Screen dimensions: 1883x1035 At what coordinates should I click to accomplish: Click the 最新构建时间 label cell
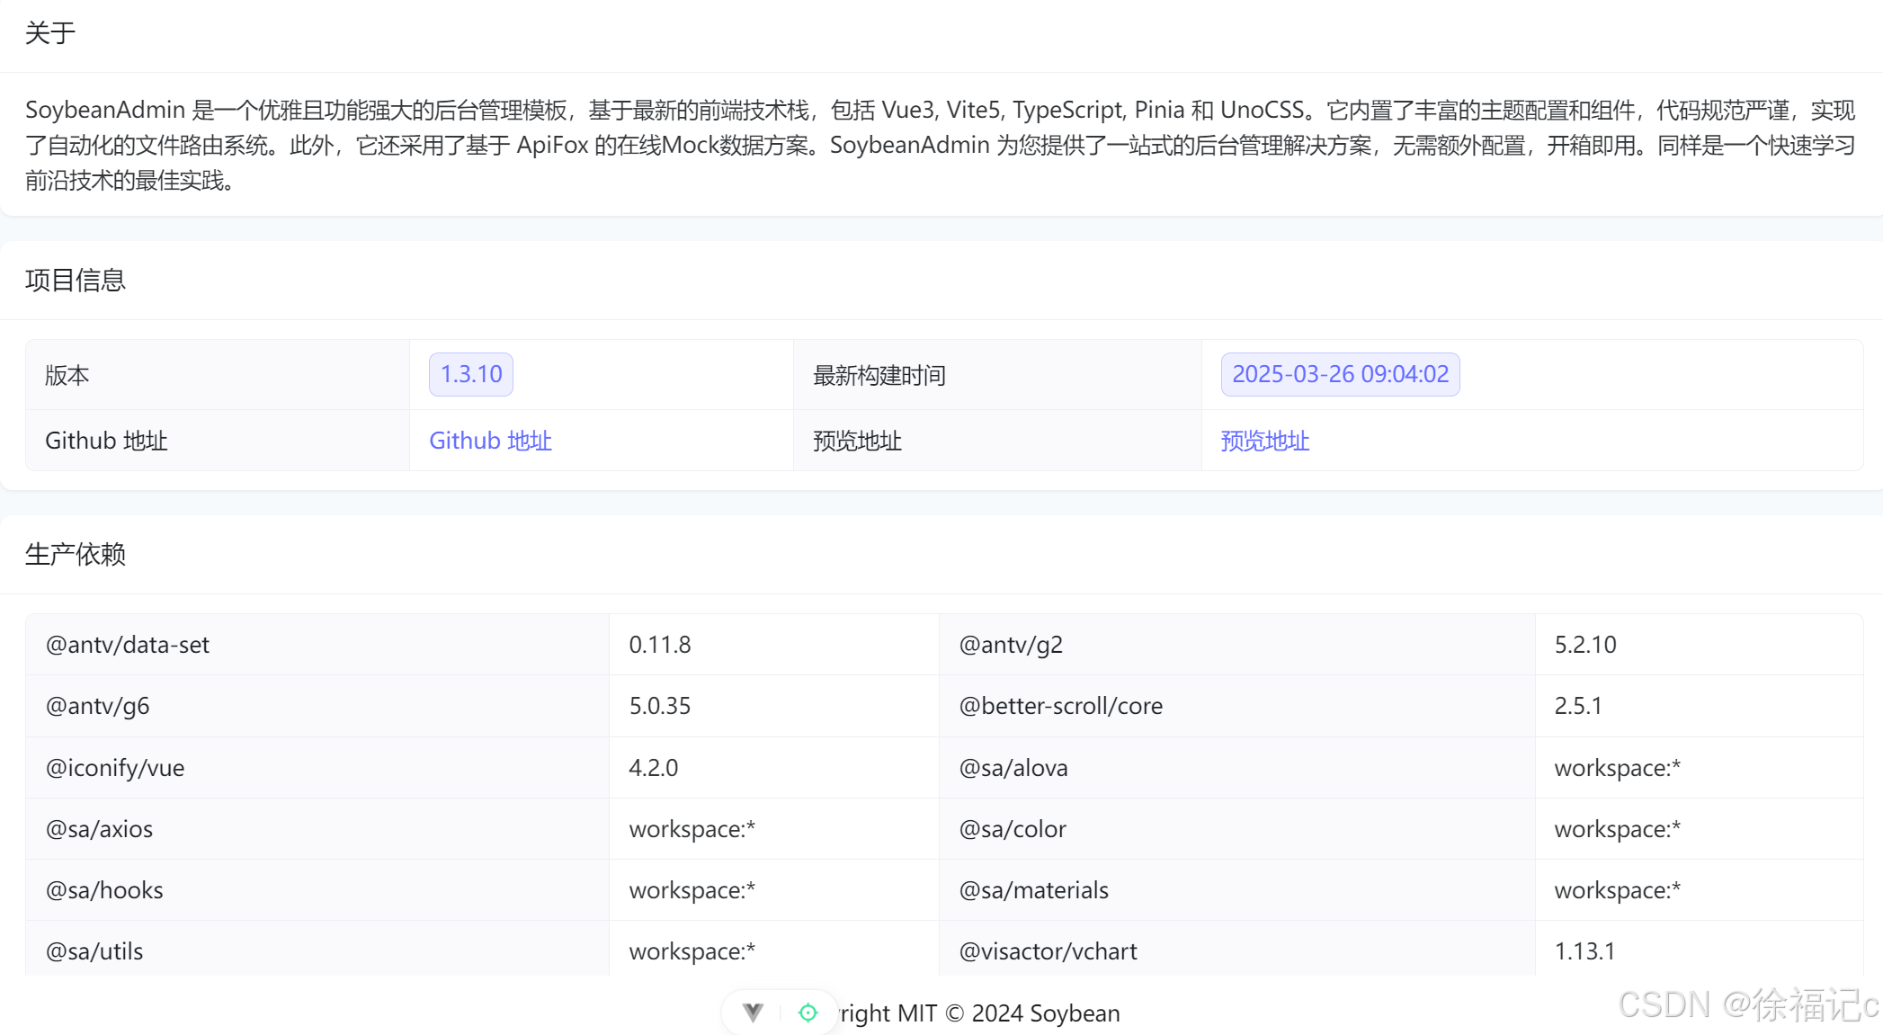879,375
